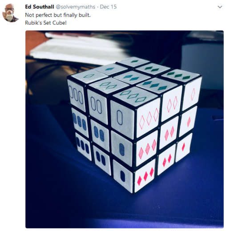Select the single outlined red diamond sticker
The width and height of the screenshot is (226, 231).
pyautogui.click(x=193, y=93)
